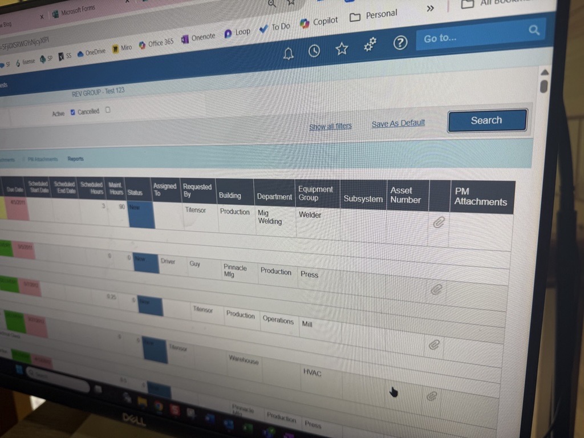
Task: Open the favorites star in the blue header
Action: pyautogui.click(x=342, y=48)
